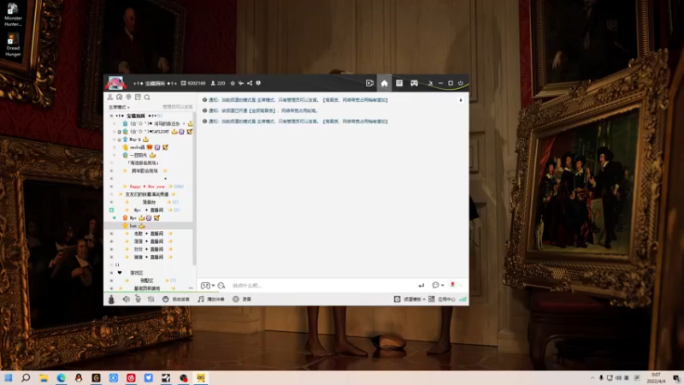Open the chat bubble dropdown in input bar
Screen dimensions: 684x385
coord(438,285)
